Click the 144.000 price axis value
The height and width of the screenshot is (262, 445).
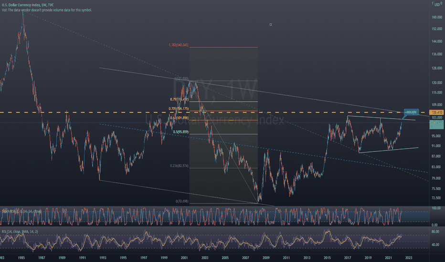(x=437, y=41)
